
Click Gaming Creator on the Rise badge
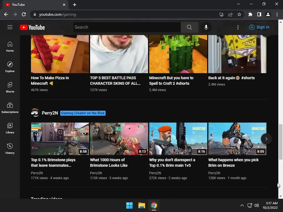tap(83, 113)
